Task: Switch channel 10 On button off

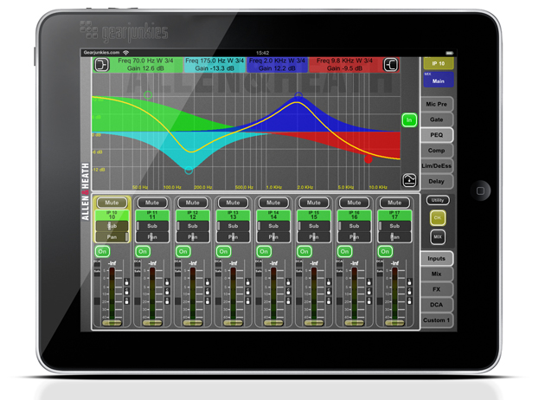Action: [102, 251]
